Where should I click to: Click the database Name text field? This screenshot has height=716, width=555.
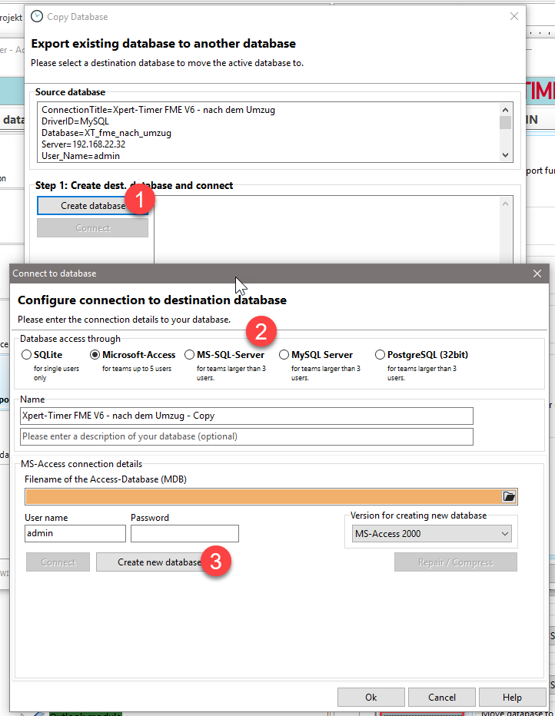[246, 416]
